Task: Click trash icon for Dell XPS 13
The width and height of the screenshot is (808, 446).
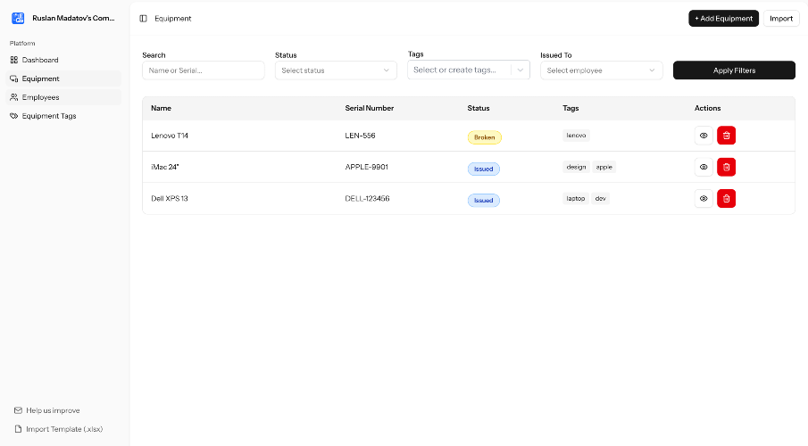Action: point(726,198)
